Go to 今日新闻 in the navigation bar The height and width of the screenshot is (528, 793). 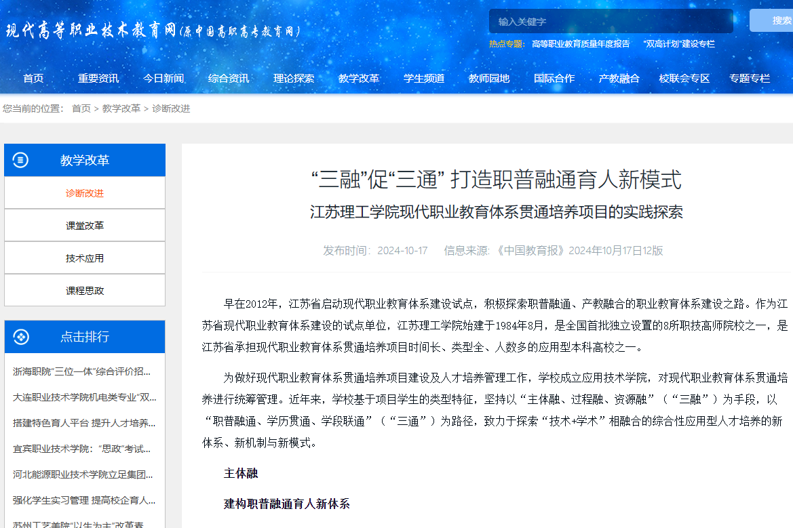coord(163,78)
